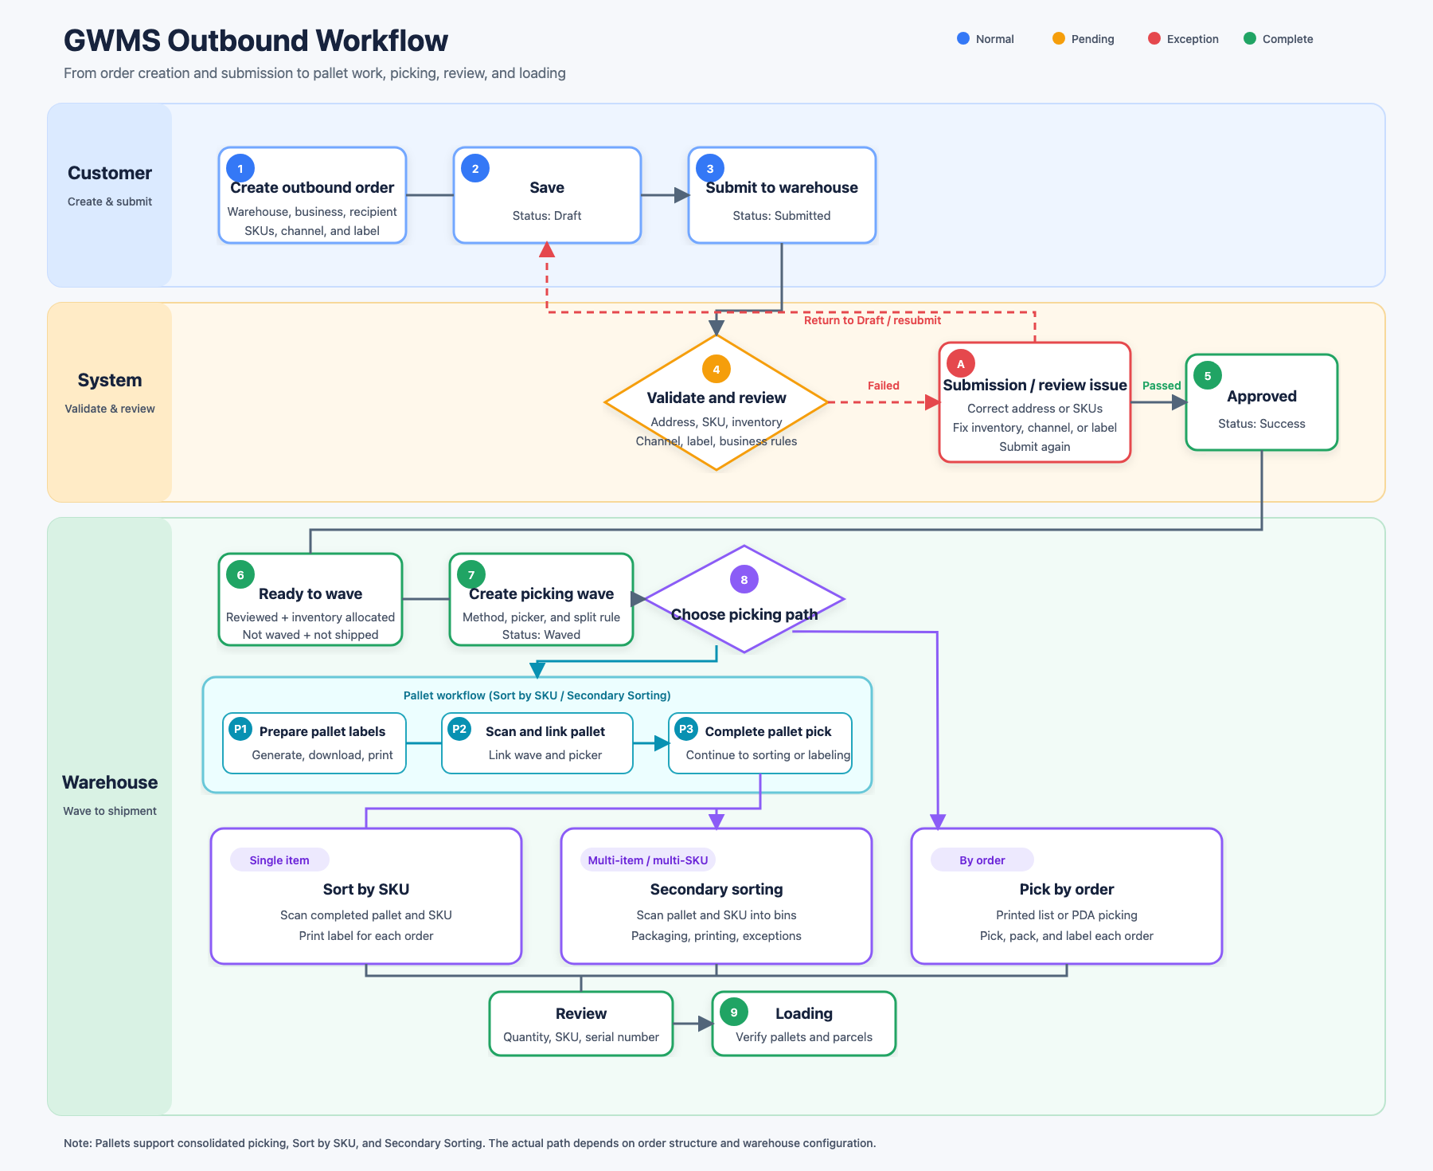Select the Save draft status box
The height and width of the screenshot is (1171, 1433).
point(547,195)
